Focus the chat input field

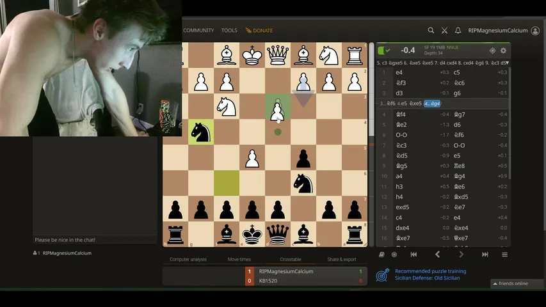pyautogui.click(x=95, y=240)
